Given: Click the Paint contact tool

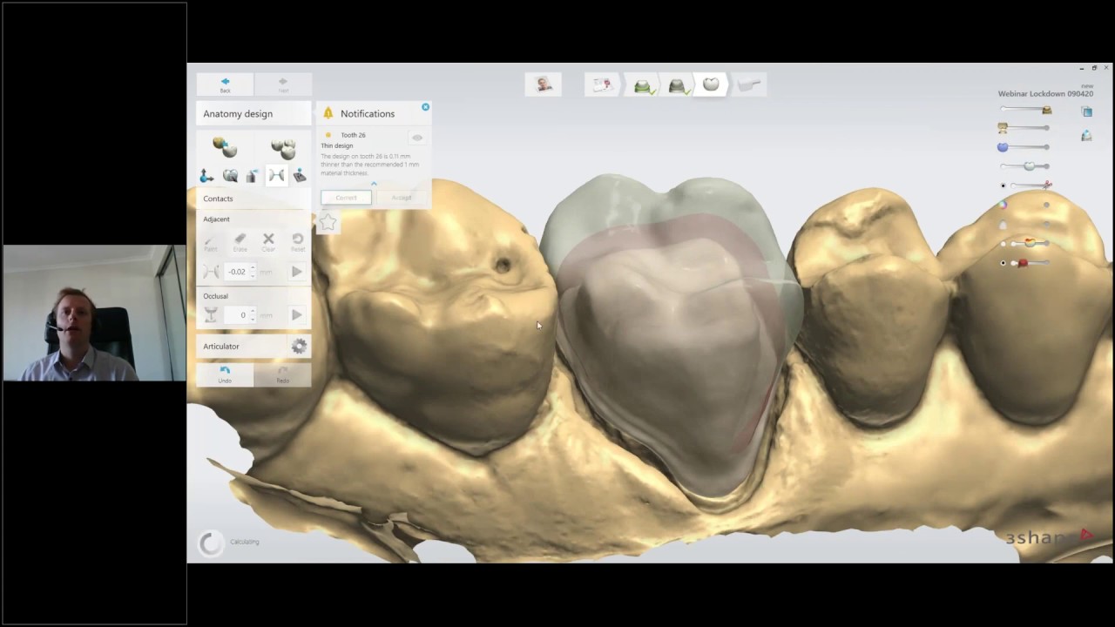Looking at the screenshot, I should pos(210,242).
